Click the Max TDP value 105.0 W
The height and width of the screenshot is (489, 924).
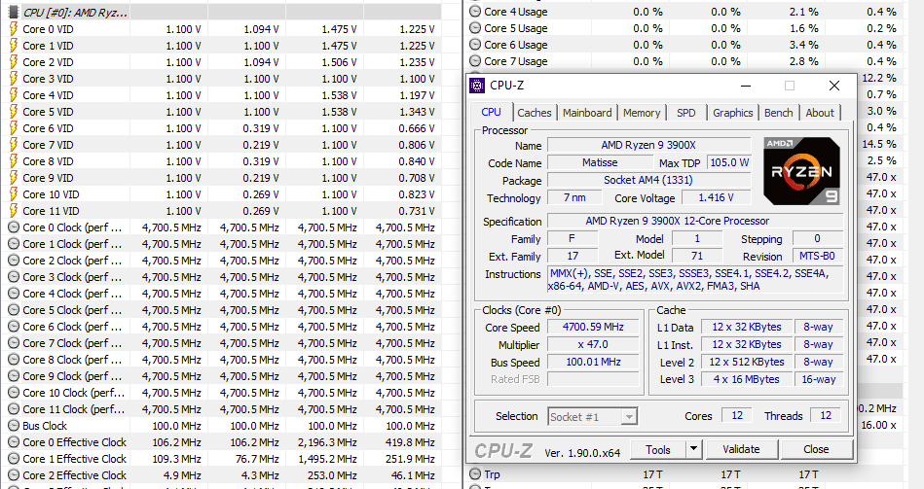coord(729,163)
